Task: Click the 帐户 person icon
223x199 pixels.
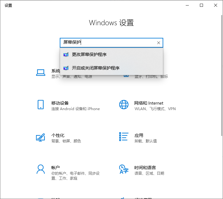Action: click(41, 169)
